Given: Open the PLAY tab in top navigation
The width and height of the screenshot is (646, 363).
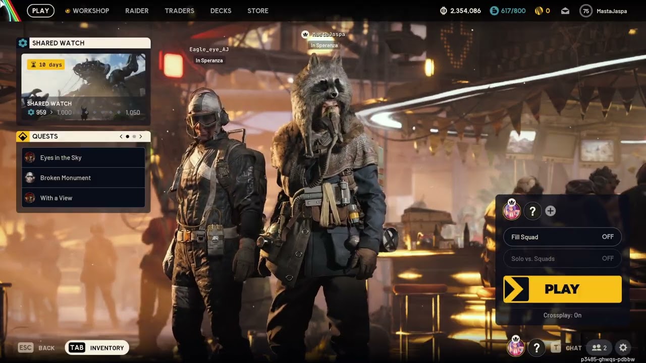Looking at the screenshot, I should coord(40,11).
